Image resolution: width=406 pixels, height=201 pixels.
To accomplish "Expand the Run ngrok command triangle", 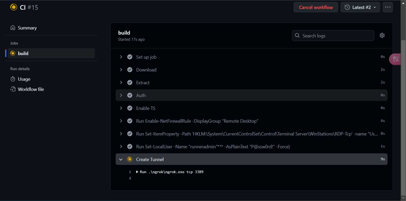I will (x=137, y=172).
